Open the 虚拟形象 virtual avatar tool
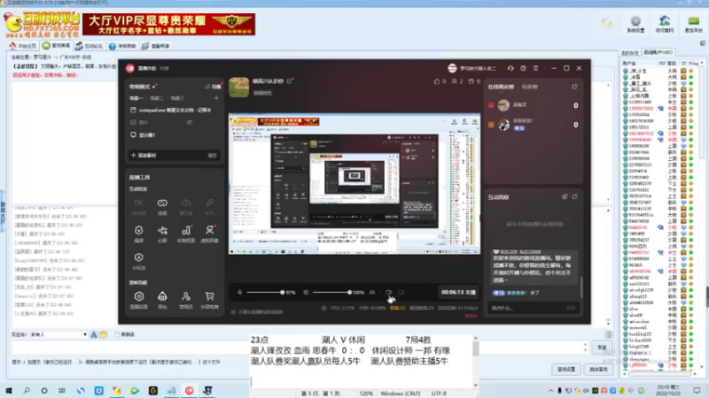The height and width of the screenshot is (398, 709). point(209,233)
